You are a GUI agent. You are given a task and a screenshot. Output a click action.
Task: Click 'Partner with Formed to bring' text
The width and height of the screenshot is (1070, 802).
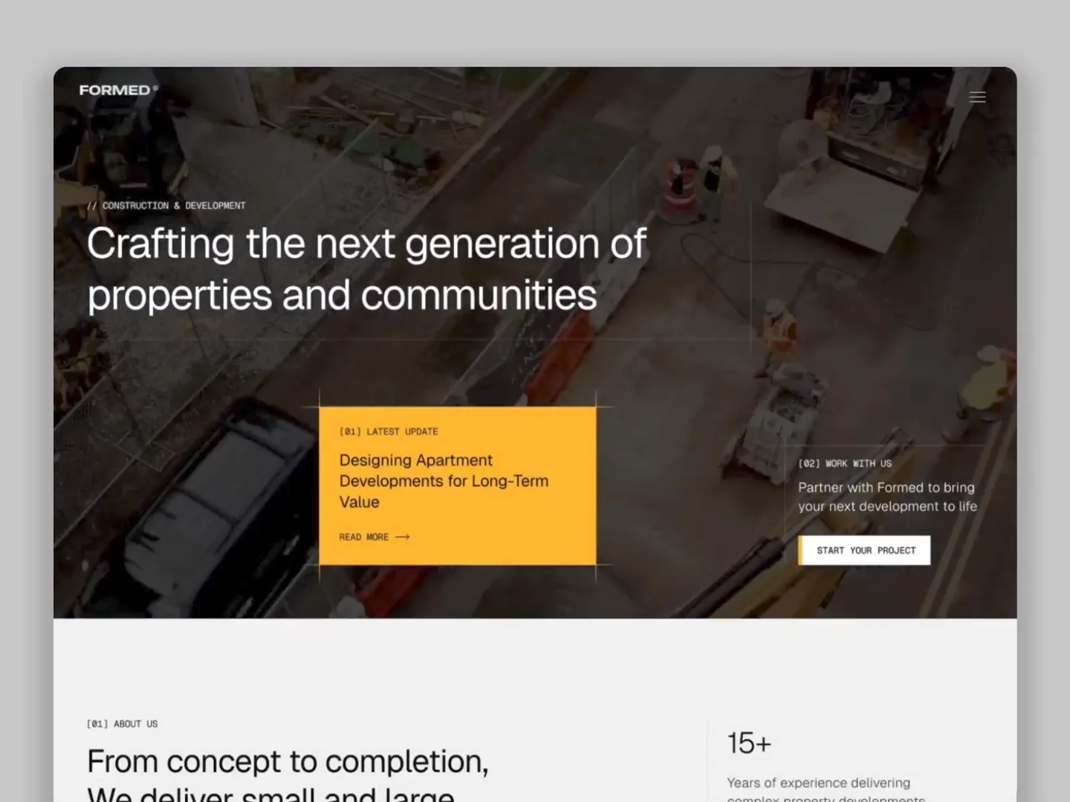[886, 488]
